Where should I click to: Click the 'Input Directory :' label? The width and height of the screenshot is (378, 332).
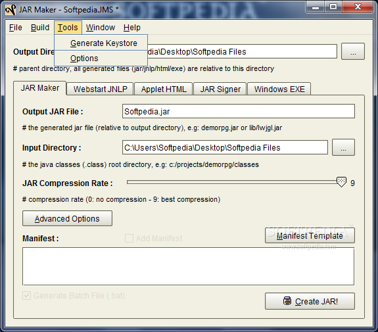[x=51, y=147]
